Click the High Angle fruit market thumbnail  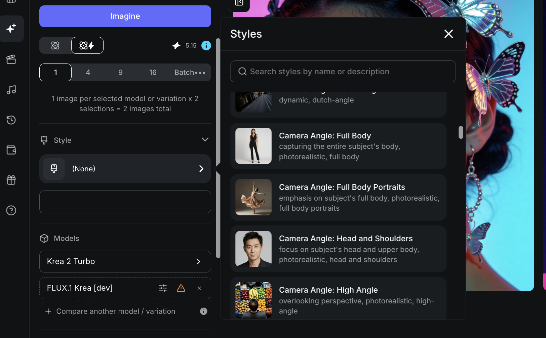pyautogui.click(x=253, y=300)
